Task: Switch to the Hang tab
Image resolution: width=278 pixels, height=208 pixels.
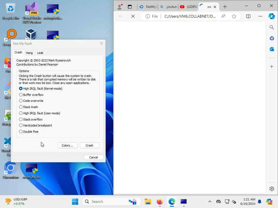Action: point(29,53)
